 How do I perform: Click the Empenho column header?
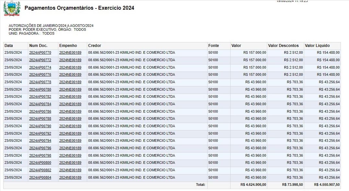point(67,46)
